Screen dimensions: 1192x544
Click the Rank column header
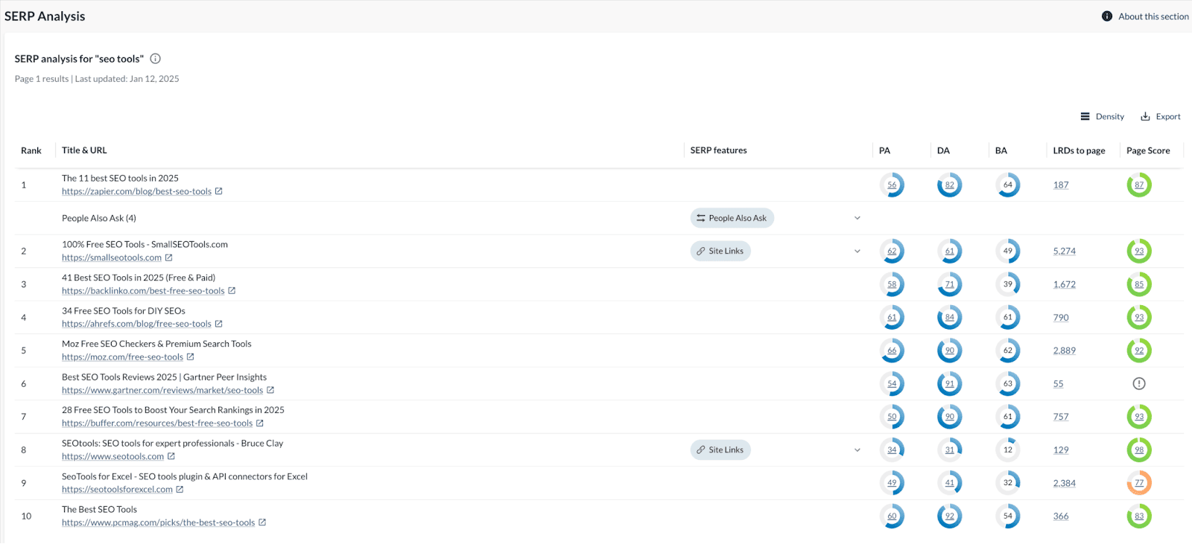pos(31,150)
